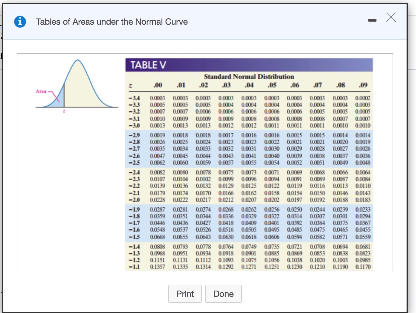Click value 0.0026 in row -2.8
The image size is (416, 313).
tap(158, 142)
